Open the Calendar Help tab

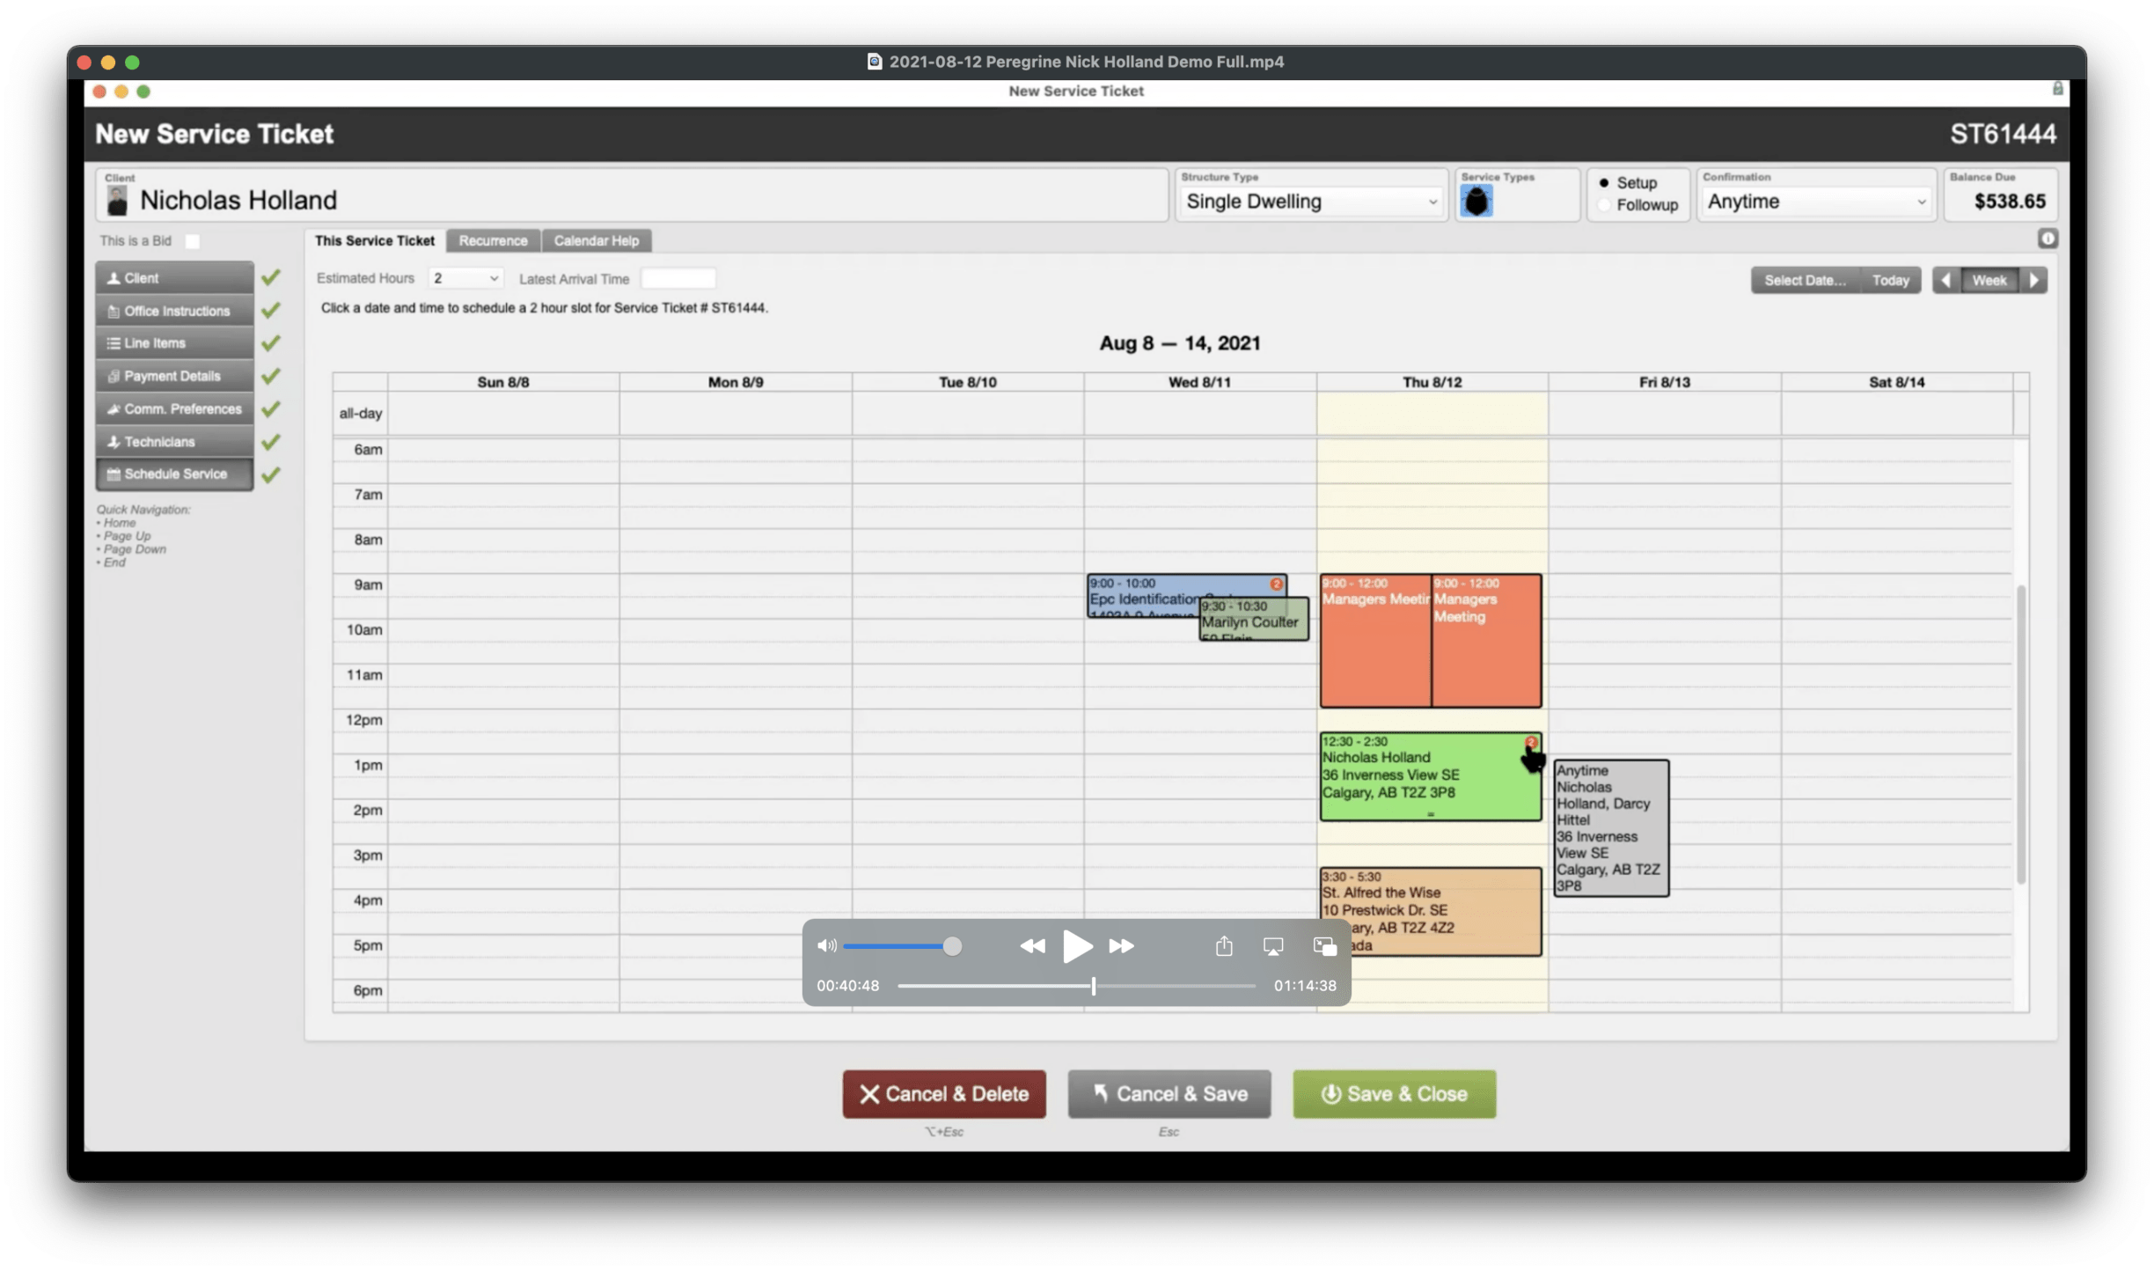click(x=596, y=240)
